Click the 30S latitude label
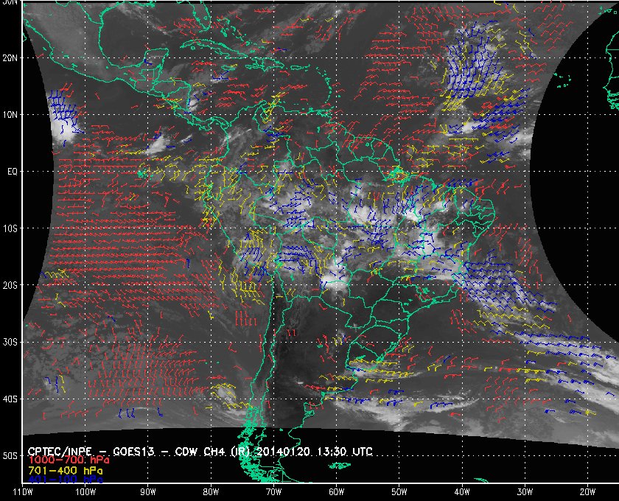The image size is (619, 501). pos(10,342)
